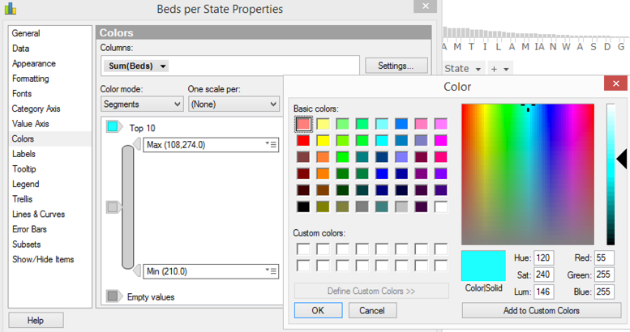
Task: Open the Color mode Segments dropdown
Action: [x=142, y=104]
